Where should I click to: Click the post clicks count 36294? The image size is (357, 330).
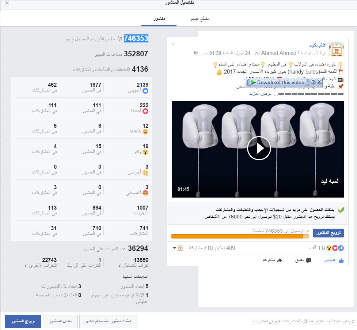pos(138,248)
